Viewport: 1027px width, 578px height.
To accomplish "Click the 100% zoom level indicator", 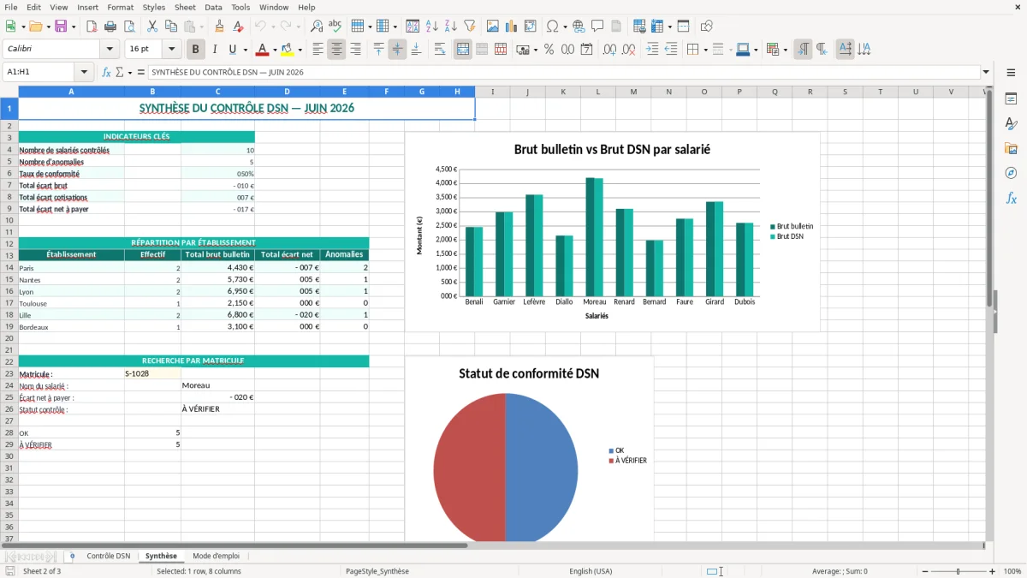I will pyautogui.click(x=1012, y=571).
